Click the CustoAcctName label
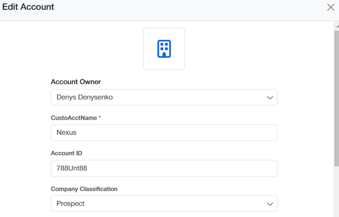Screen dimensions: 339x217 pos(74,118)
